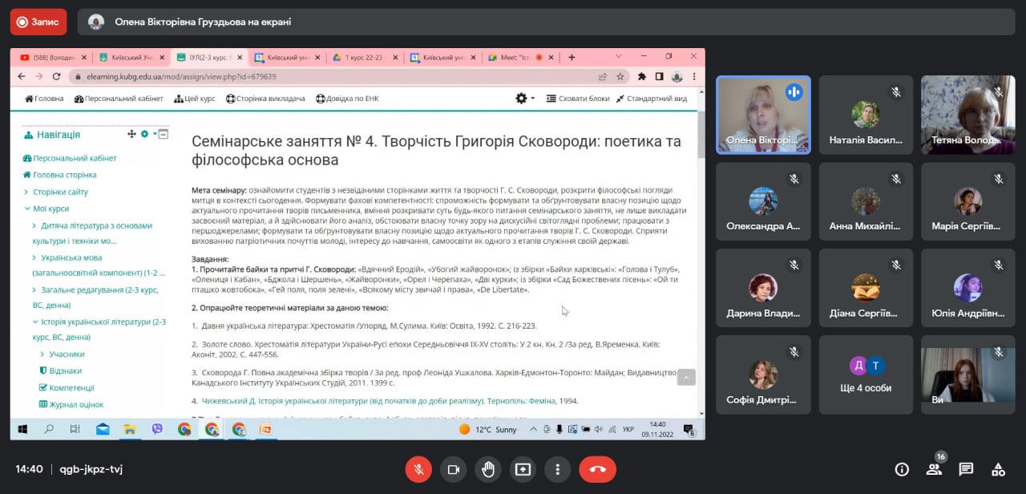Open the Windows Start menu
Viewport: 1026px width, 494px height.
pyautogui.click(x=22, y=430)
